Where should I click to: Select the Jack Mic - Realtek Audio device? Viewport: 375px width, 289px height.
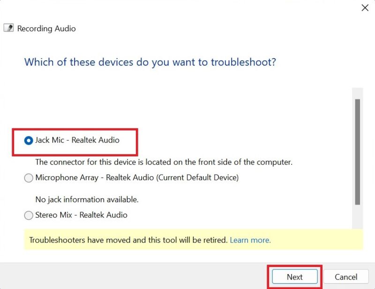pos(29,140)
